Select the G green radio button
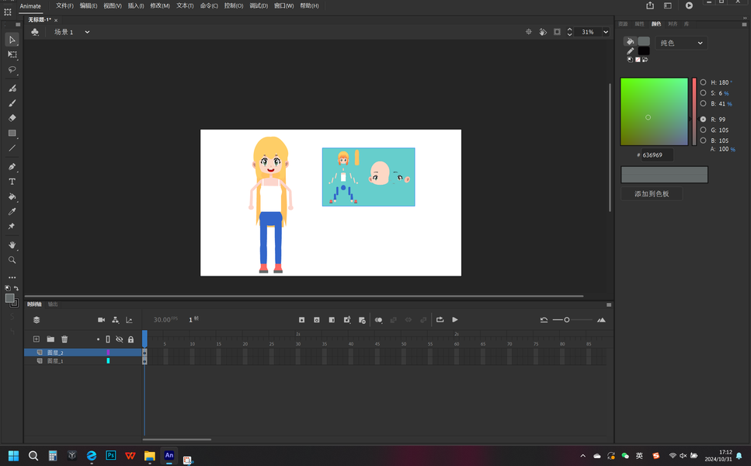 703,130
